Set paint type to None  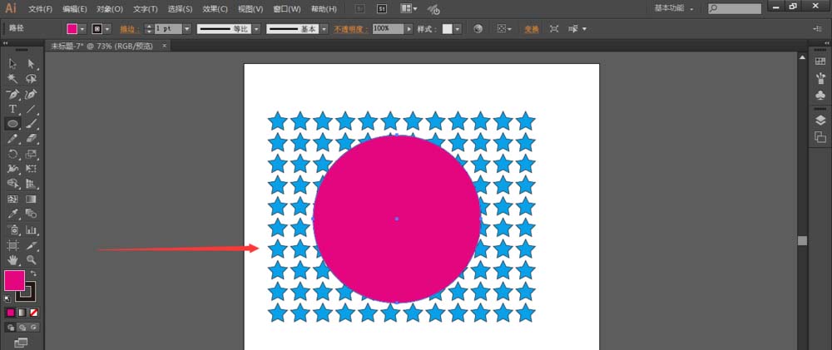tap(34, 313)
